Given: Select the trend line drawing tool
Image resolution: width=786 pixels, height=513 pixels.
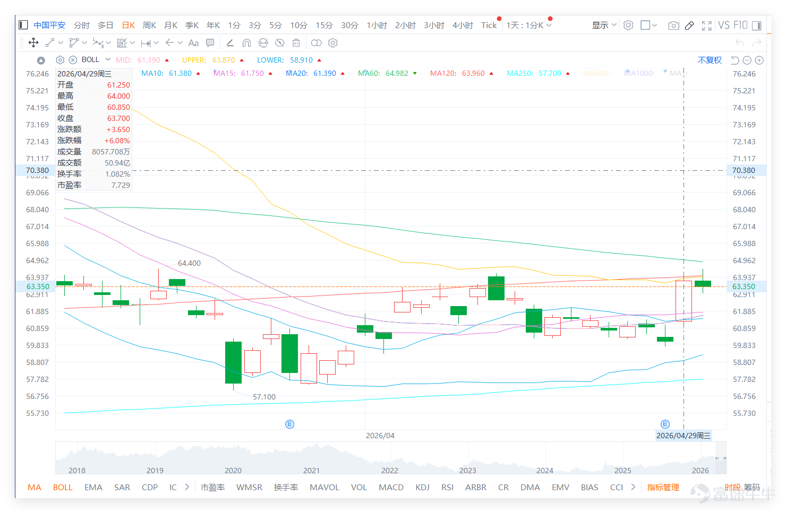Looking at the screenshot, I should tap(50, 42).
